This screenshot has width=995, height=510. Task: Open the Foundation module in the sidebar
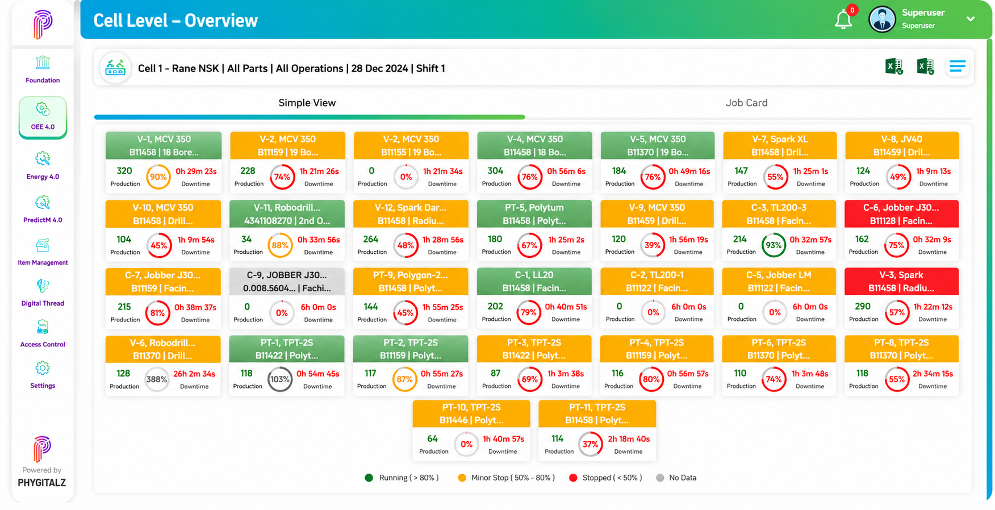click(43, 69)
